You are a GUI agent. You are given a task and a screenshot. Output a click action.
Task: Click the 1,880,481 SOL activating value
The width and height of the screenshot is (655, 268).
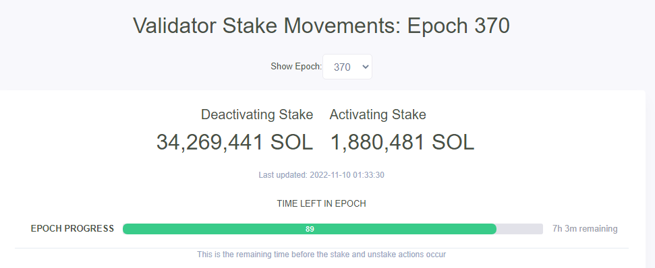(x=402, y=142)
